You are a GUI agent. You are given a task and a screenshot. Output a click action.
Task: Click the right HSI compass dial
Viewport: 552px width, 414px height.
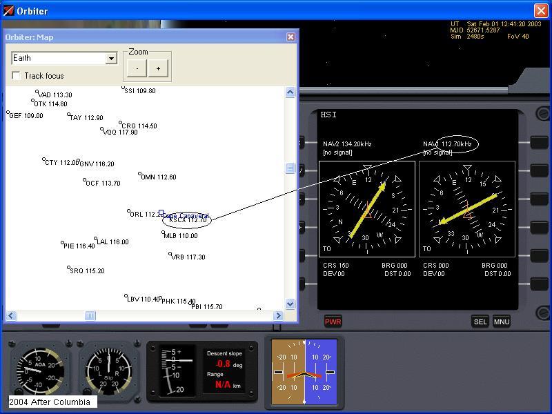pos(467,209)
